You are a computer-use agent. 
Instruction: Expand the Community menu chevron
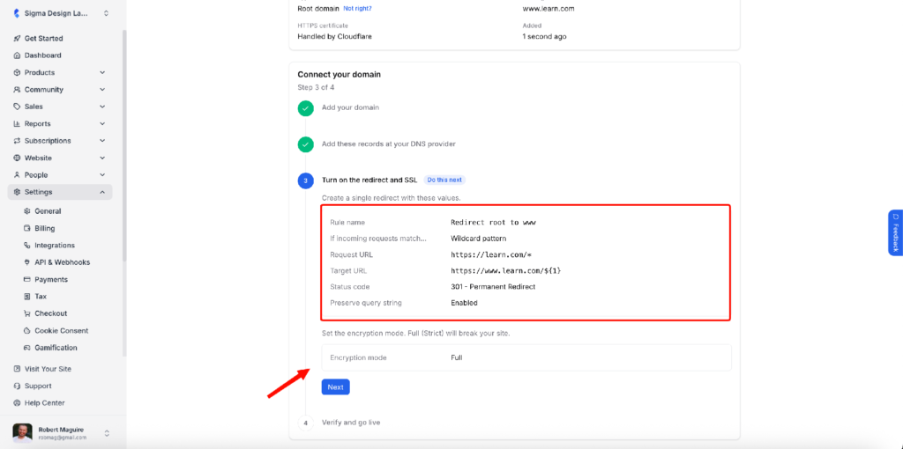pyautogui.click(x=102, y=90)
